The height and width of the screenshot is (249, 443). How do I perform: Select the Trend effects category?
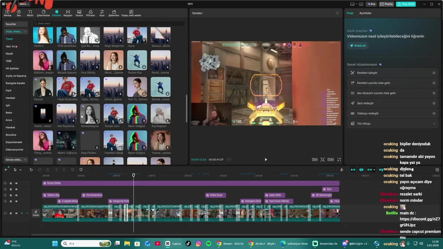point(9,39)
